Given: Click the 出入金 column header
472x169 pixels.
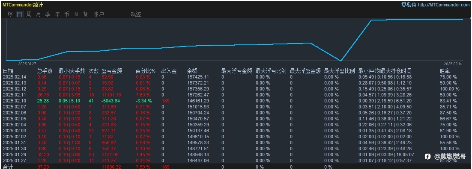Looking at the screenshot, I should (x=169, y=71).
